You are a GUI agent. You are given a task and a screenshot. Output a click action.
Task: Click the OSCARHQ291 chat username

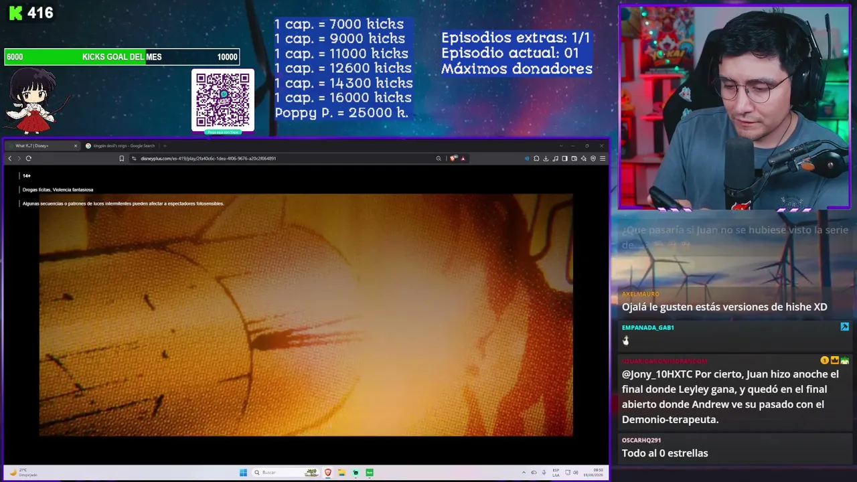coord(641,440)
